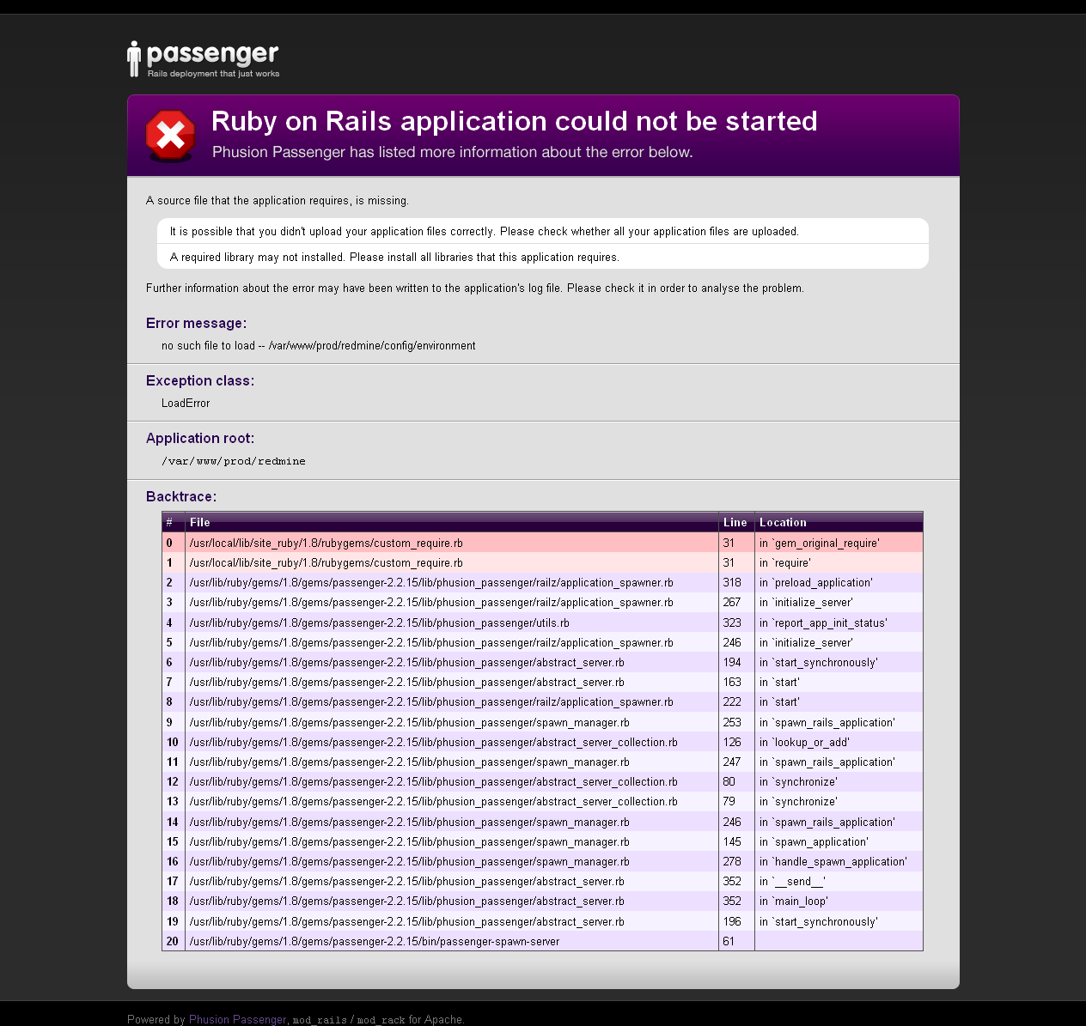The width and height of the screenshot is (1086, 1026).
Task: Click location `__send__' cell
Action: tap(792, 881)
